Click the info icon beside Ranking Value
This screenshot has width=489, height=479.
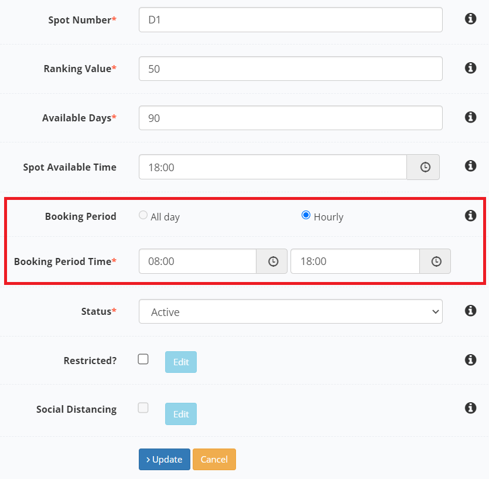[470, 68]
